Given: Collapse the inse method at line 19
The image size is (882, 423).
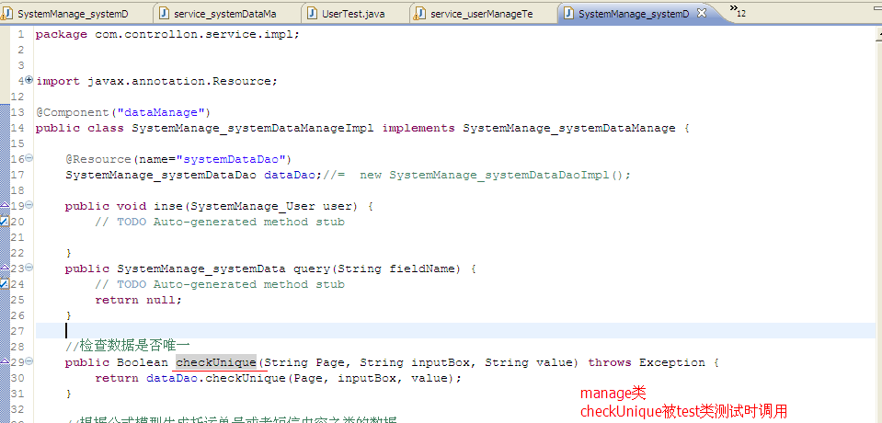Looking at the screenshot, I should coord(29,206).
